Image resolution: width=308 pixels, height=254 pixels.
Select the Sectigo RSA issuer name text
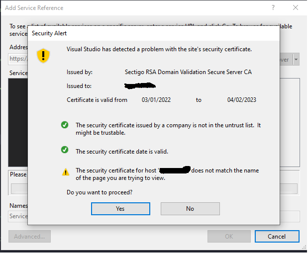point(188,72)
